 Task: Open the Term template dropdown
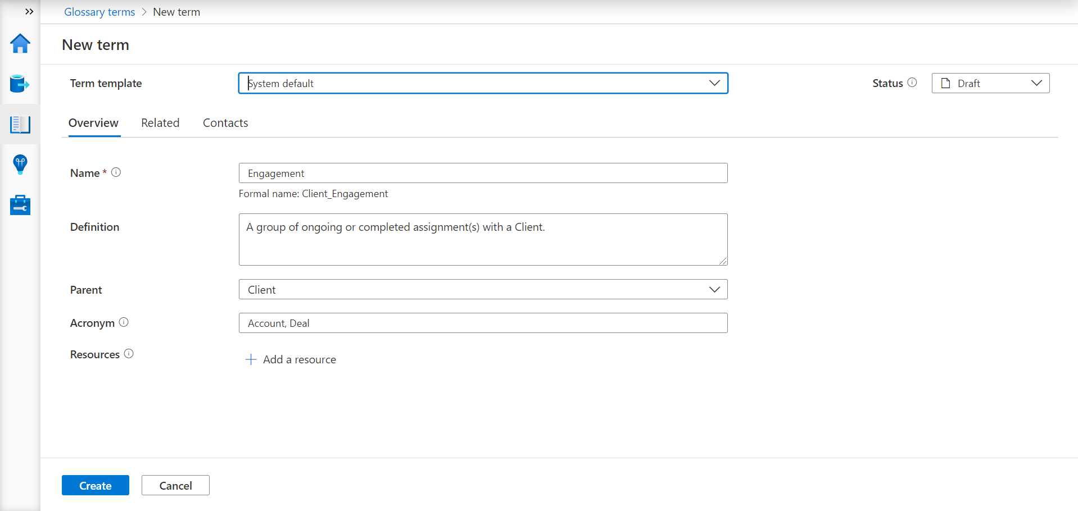pyautogui.click(x=483, y=83)
